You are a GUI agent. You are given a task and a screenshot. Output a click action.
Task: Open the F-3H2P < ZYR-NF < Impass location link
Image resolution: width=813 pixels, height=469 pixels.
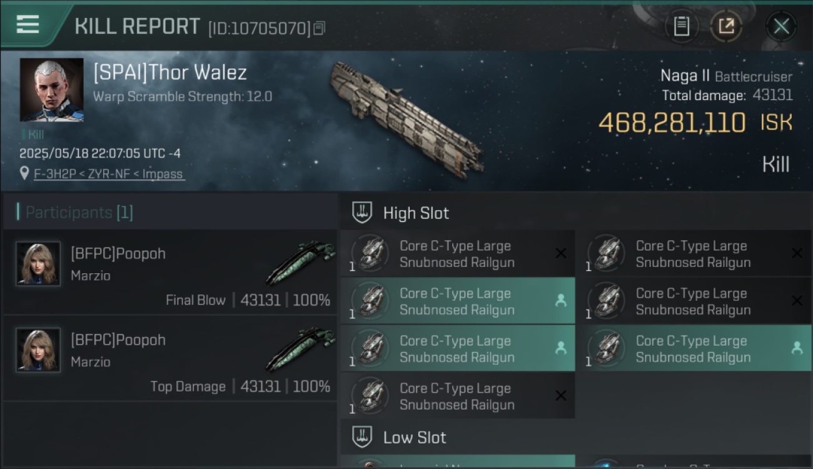tap(109, 174)
